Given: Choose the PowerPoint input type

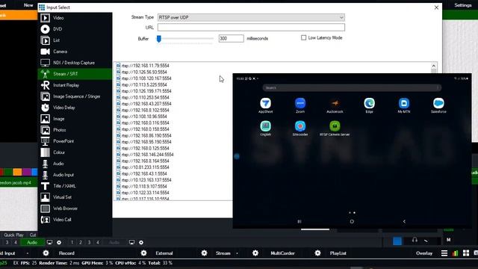Looking at the screenshot, I should pyautogui.click(x=75, y=141).
